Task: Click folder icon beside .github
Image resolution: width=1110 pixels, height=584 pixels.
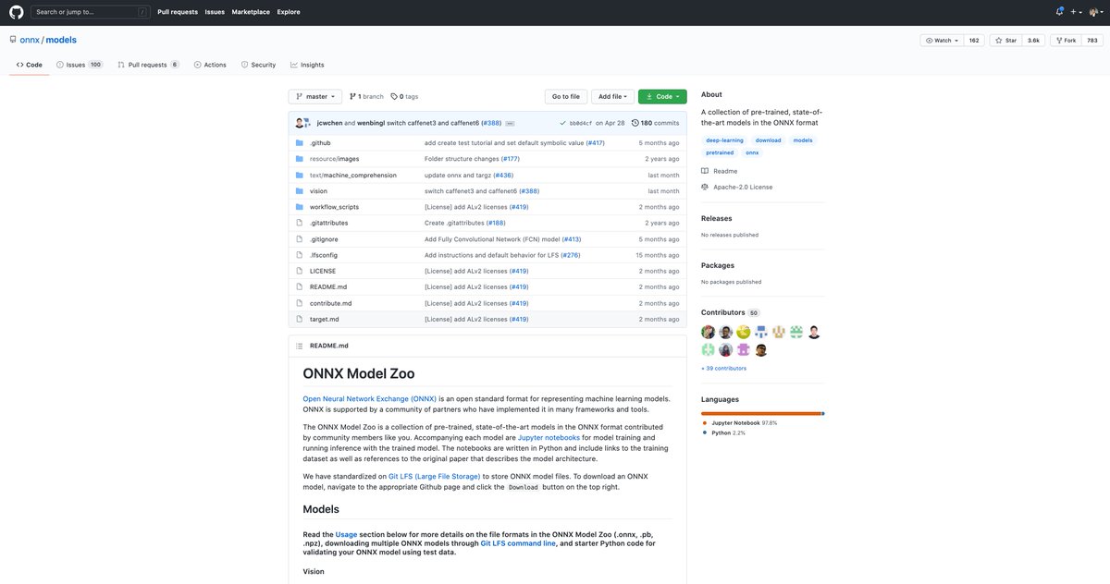Action: pyautogui.click(x=300, y=143)
